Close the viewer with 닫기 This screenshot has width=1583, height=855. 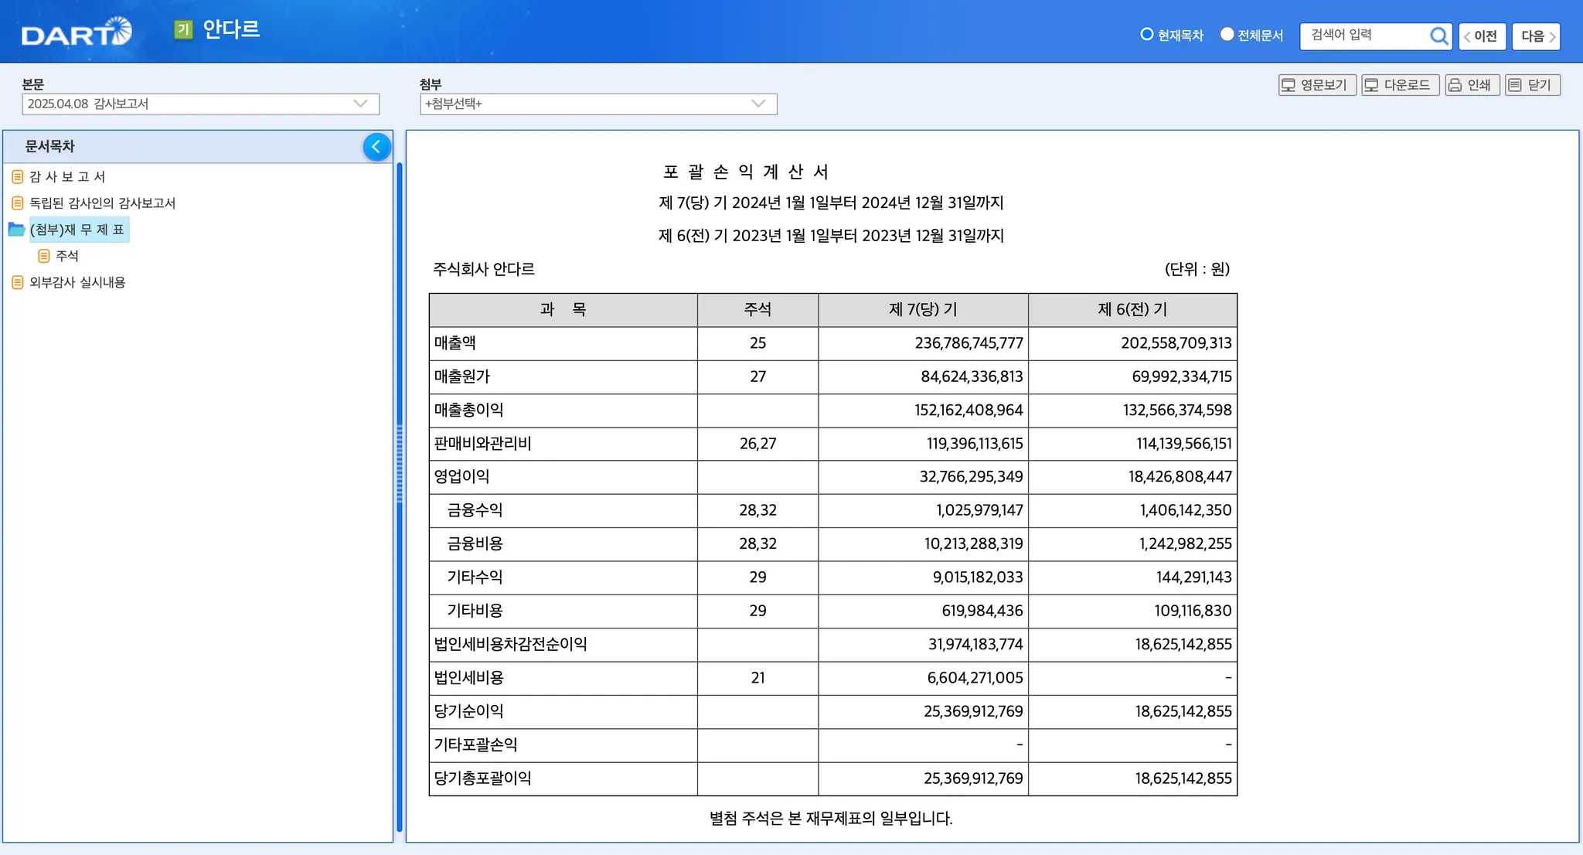[1531, 85]
